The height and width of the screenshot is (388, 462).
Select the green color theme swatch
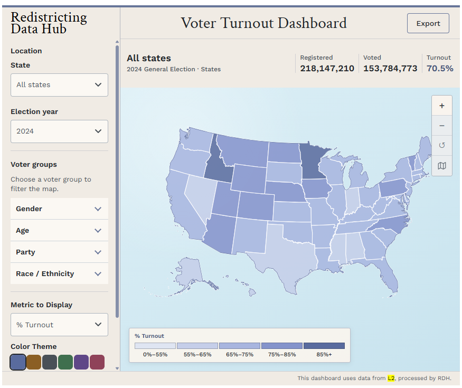(65, 362)
